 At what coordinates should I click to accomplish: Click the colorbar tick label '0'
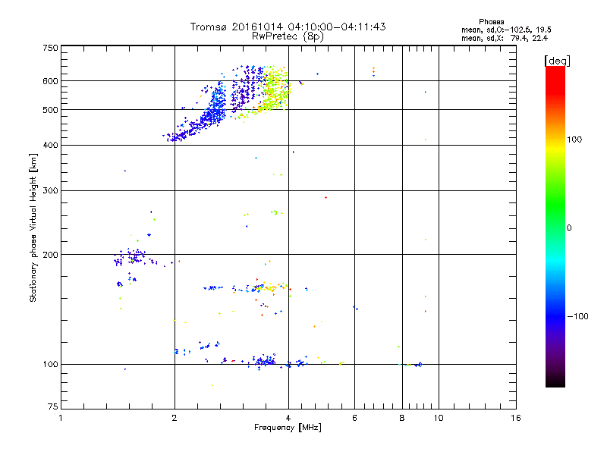tap(569, 228)
